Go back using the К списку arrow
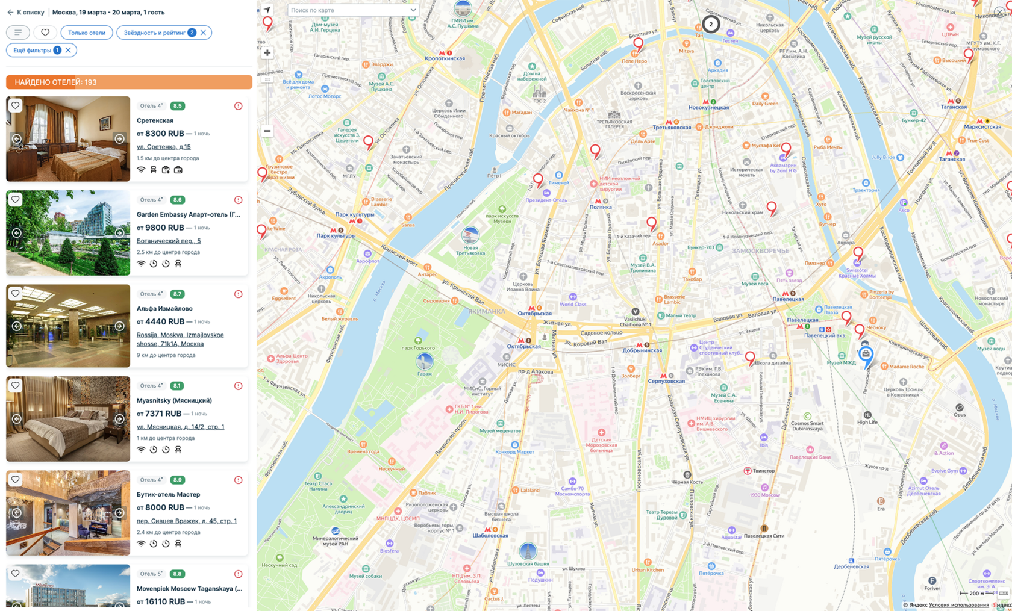1012x611 pixels. point(10,12)
